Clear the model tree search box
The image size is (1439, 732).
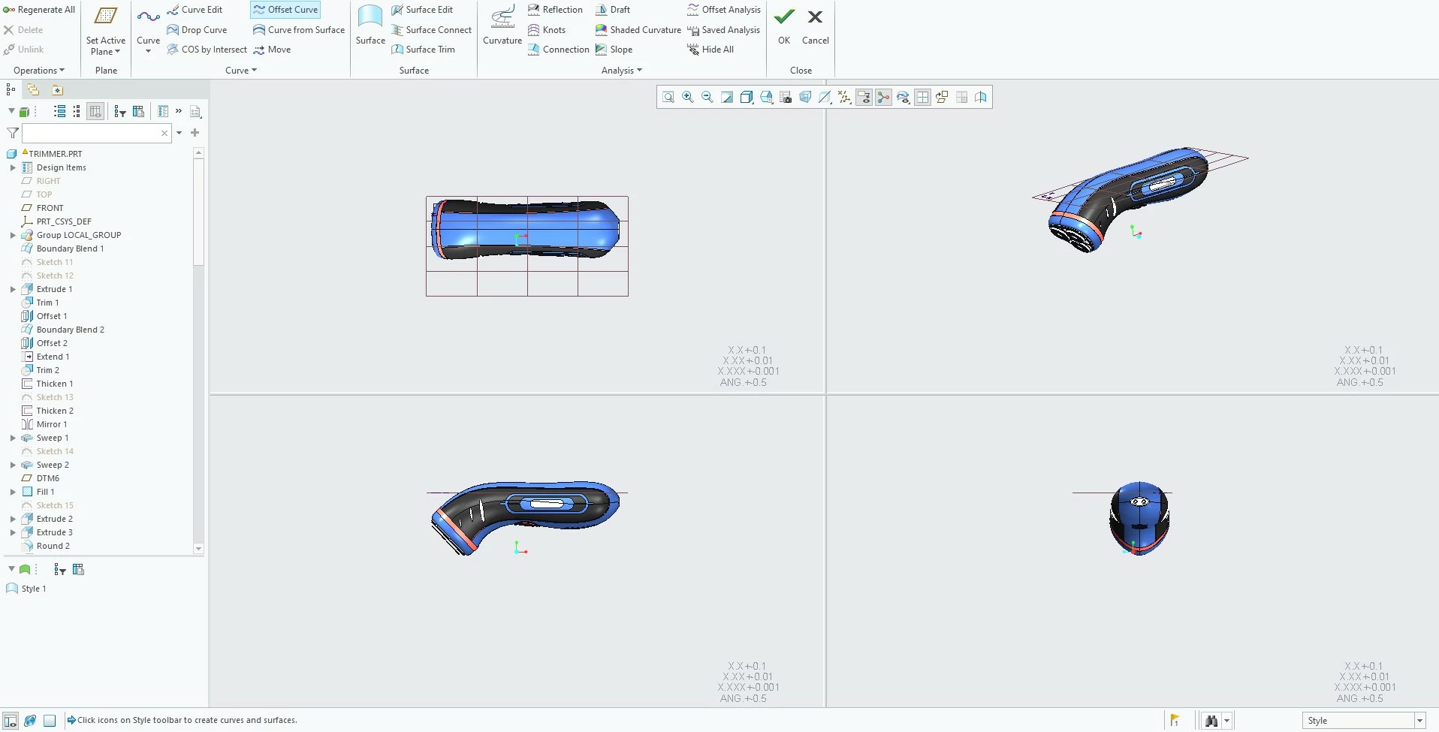[164, 133]
